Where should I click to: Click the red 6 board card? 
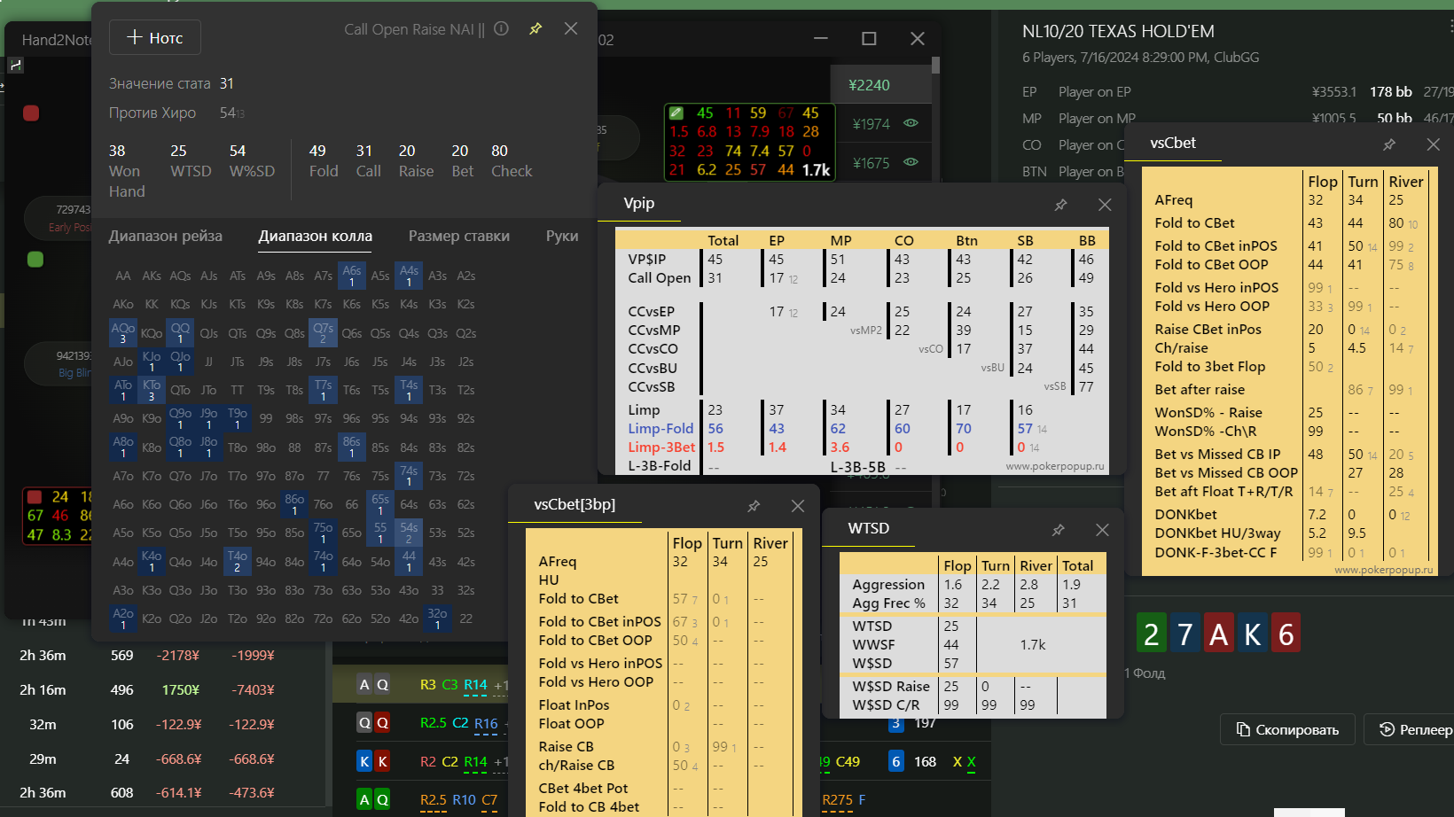coord(1286,634)
